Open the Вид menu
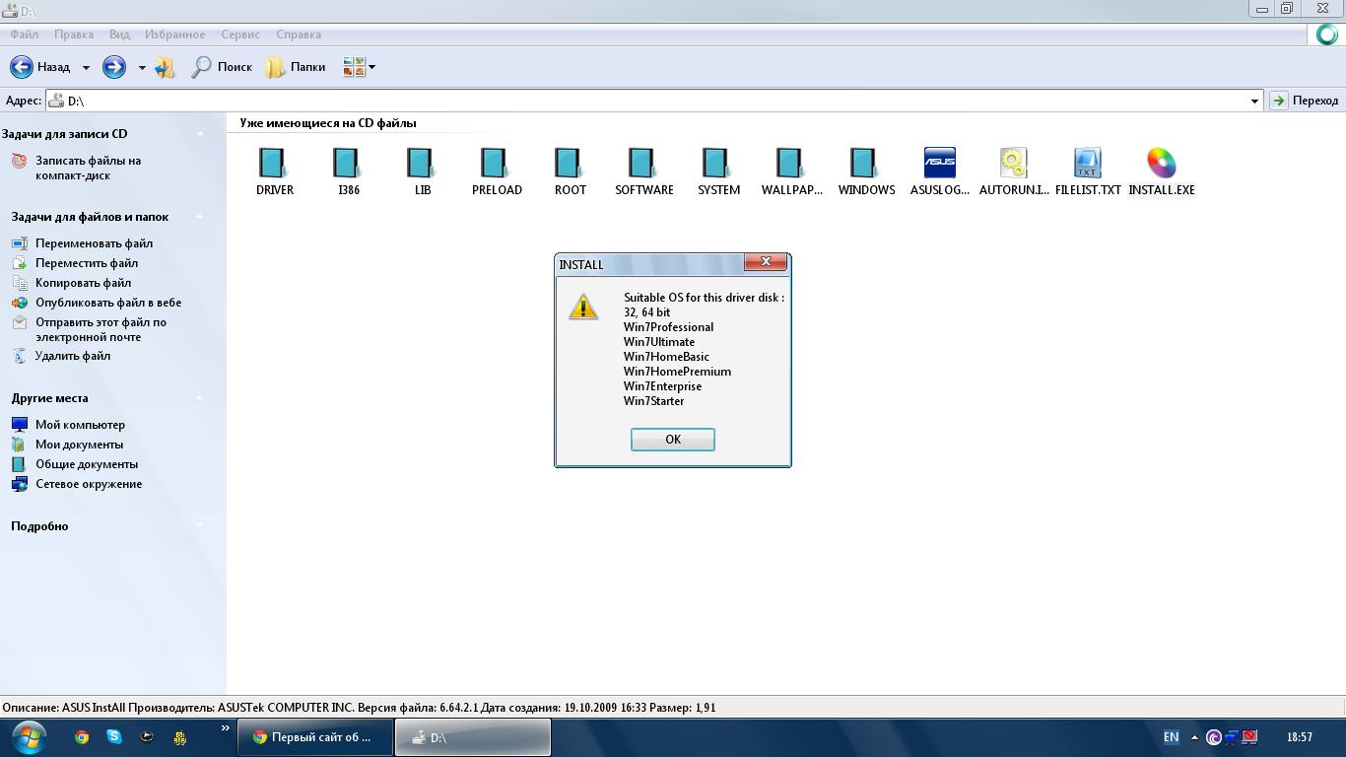1346x757 pixels. pos(119,34)
